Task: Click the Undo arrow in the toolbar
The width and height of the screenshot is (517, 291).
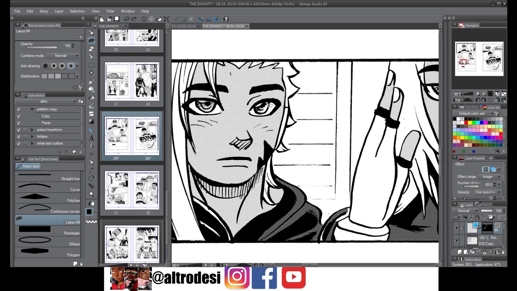Action: click(x=126, y=19)
